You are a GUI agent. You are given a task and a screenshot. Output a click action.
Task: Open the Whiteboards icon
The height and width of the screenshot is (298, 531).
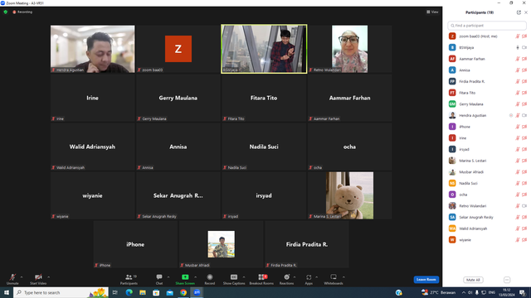click(334, 277)
